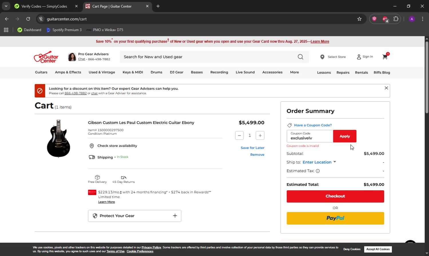Bookmark this page with the star icon
429x256 pixels.
(360, 19)
